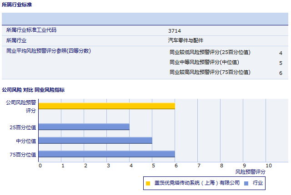Click the 所属行业标准工业代码 row label
The height and width of the screenshot is (195, 291).
point(37,30)
